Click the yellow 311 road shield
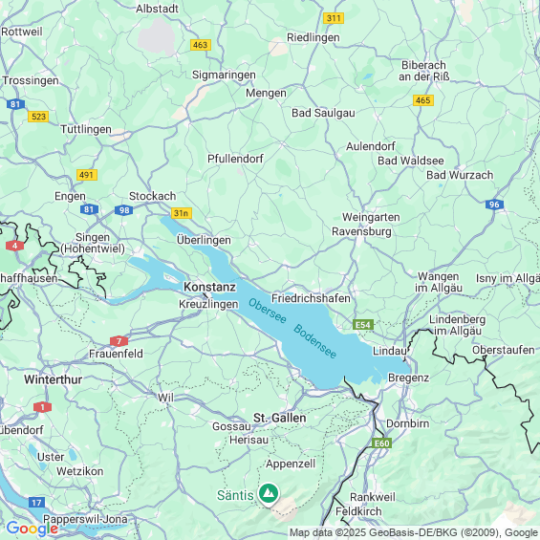540x540 pixels. [334, 18]
